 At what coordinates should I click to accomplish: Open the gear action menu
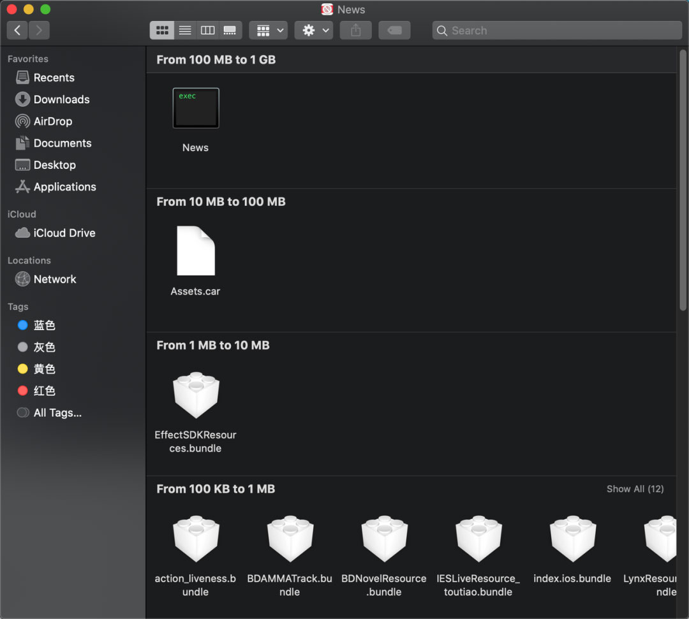pyautogui.click(x=314, y=30)
